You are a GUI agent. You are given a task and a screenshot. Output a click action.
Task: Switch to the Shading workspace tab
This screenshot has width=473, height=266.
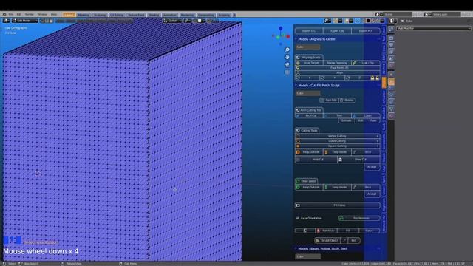154,15
